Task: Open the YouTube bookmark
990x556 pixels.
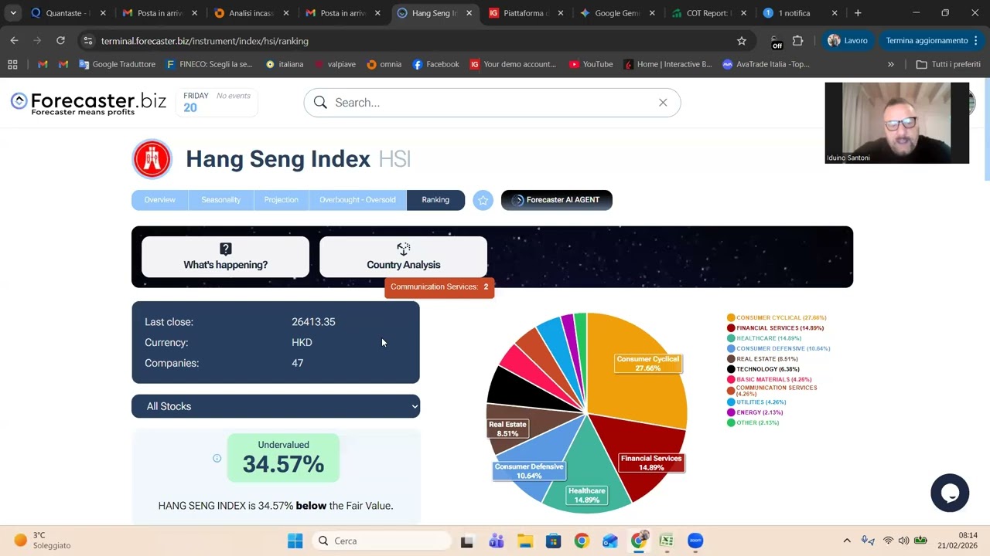Action: click(x=591, y=64)
